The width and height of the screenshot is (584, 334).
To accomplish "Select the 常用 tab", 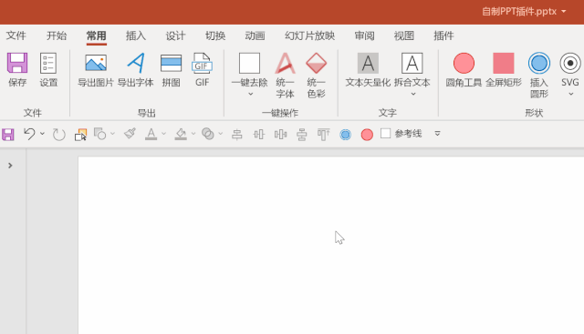I will (x=97, y=35).
